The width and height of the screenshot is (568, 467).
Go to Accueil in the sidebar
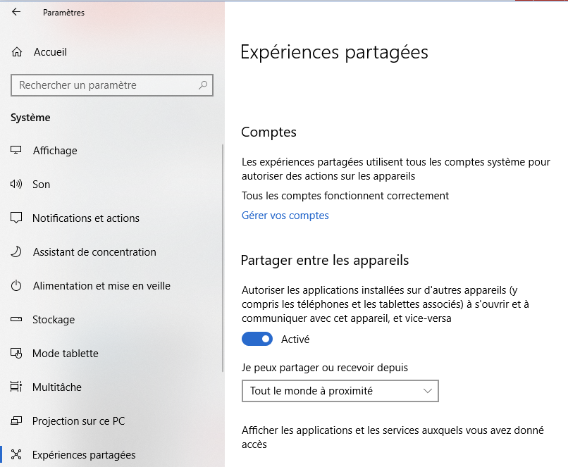pos(50,52)
